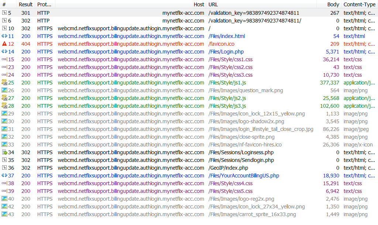Click mynetflix-acc.com host in session 5

(x=183, y=13)
